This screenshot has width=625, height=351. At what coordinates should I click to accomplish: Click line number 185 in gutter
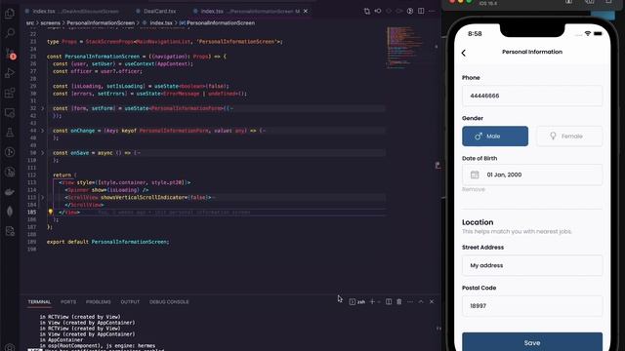pyautogui.click(x=32, y=213)
